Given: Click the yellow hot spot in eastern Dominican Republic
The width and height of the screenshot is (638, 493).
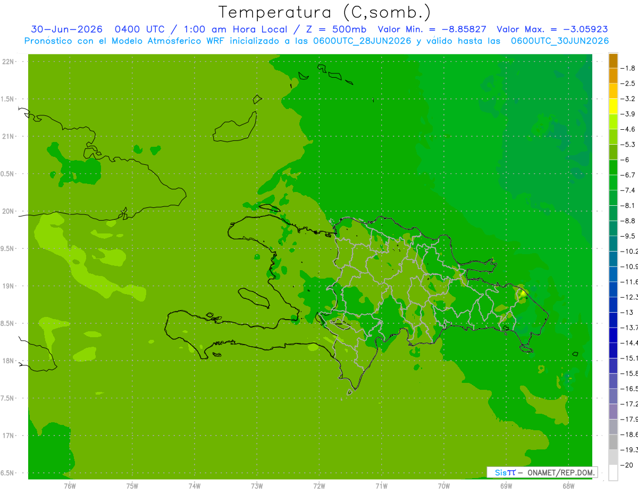Looking at the screenshot, I should click(x=523, y=293).
